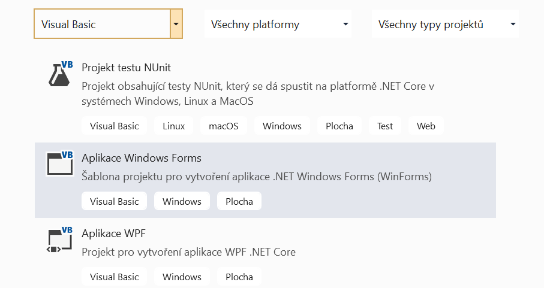Open the Všechny typy projektů dropdown
The height and width of the screenshot is (288, 544).
click(445, 24)
